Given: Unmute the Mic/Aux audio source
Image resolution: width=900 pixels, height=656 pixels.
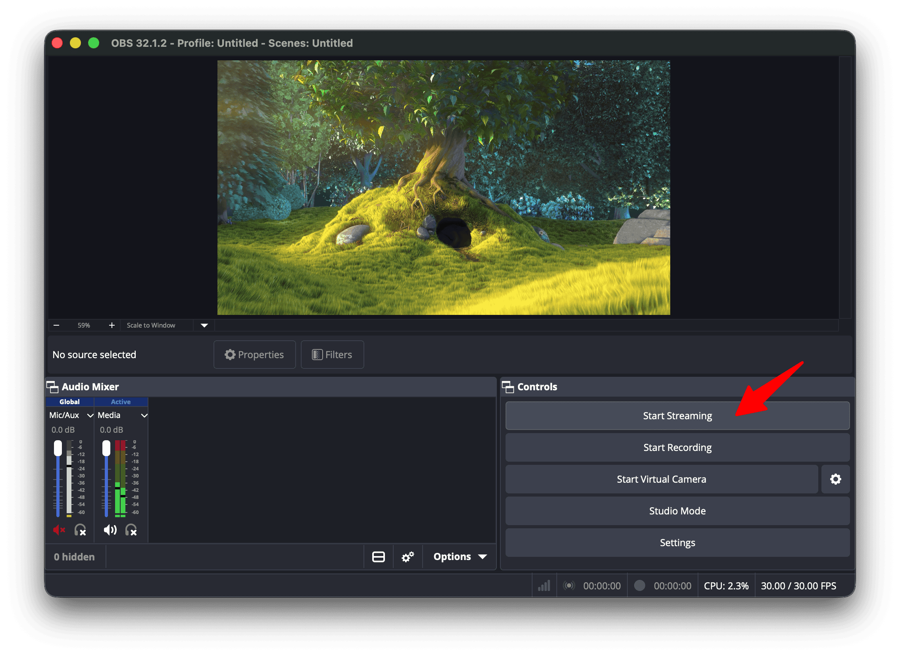Looking at the screenshot, I should point(59,530).
